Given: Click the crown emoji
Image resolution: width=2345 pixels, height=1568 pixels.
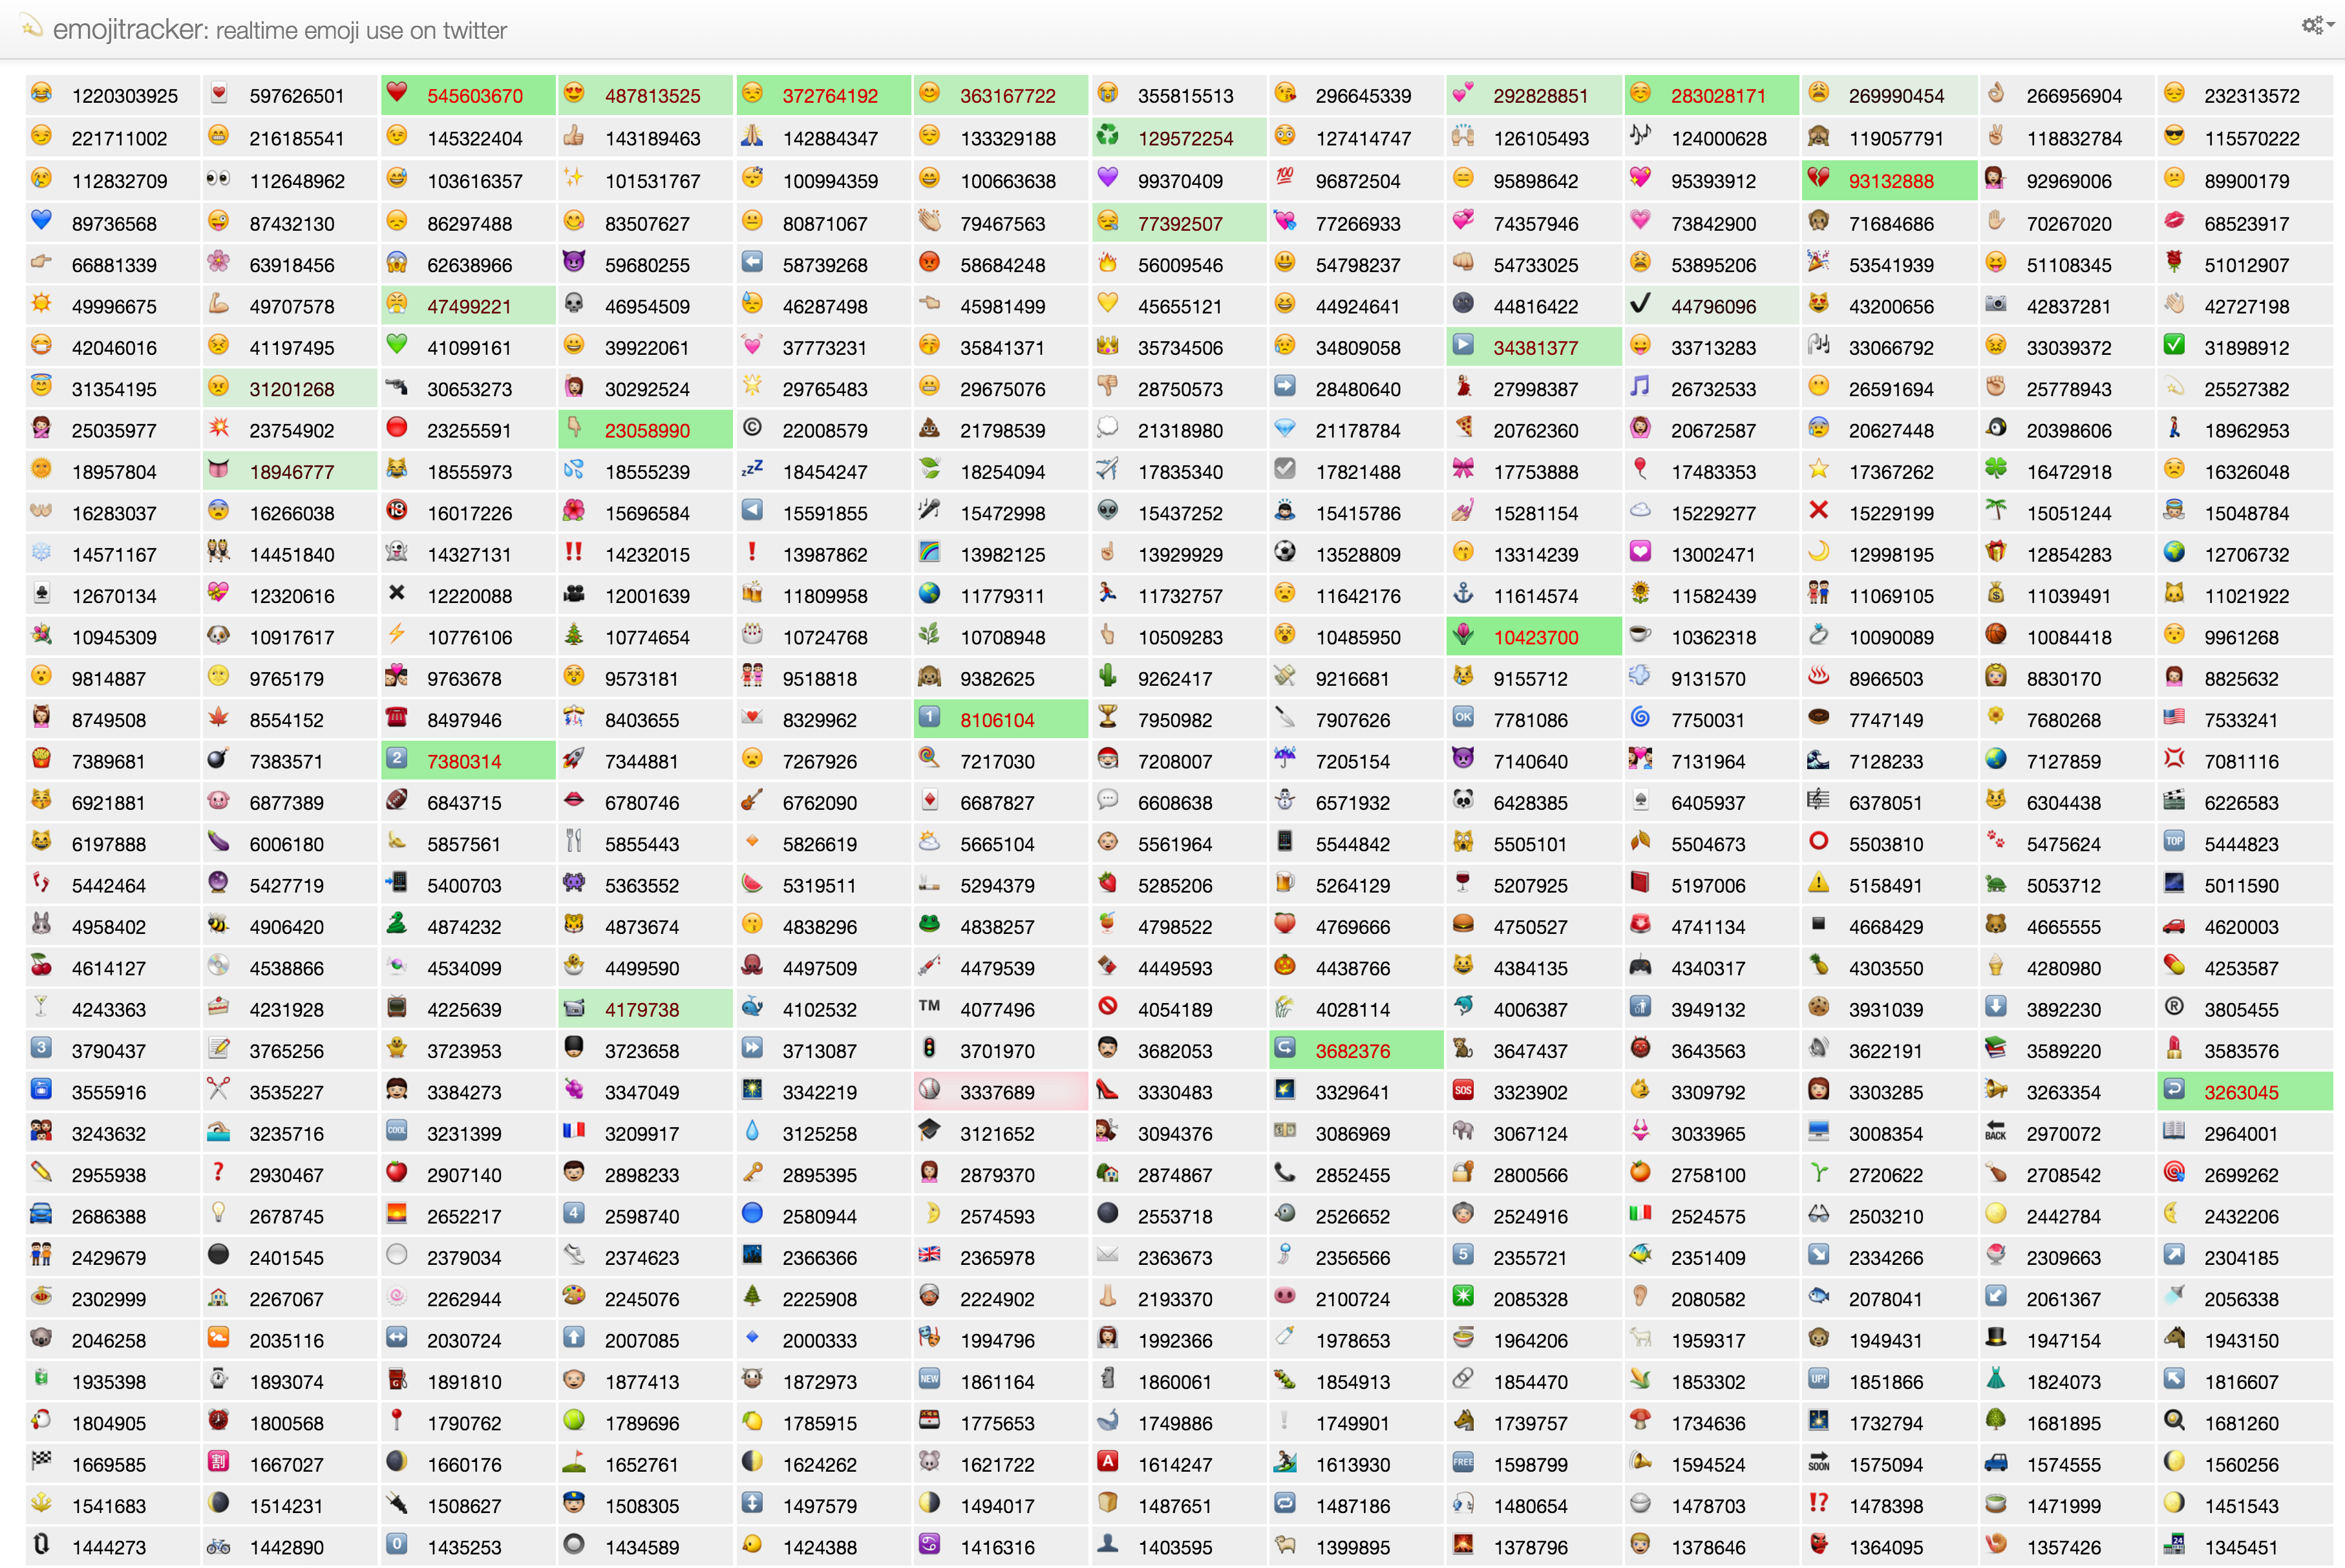Looking at the screenshot, I should pos(1107,347).
